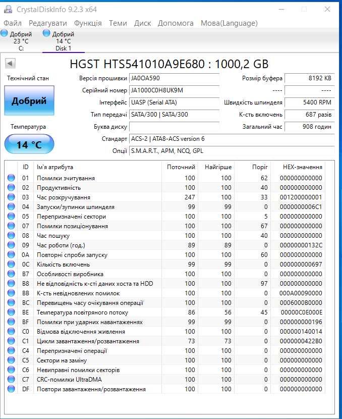Click status orb of attribute C7 CRC-помилки UltraDMA
Screen dimensions: 342x419
(11, 380)
